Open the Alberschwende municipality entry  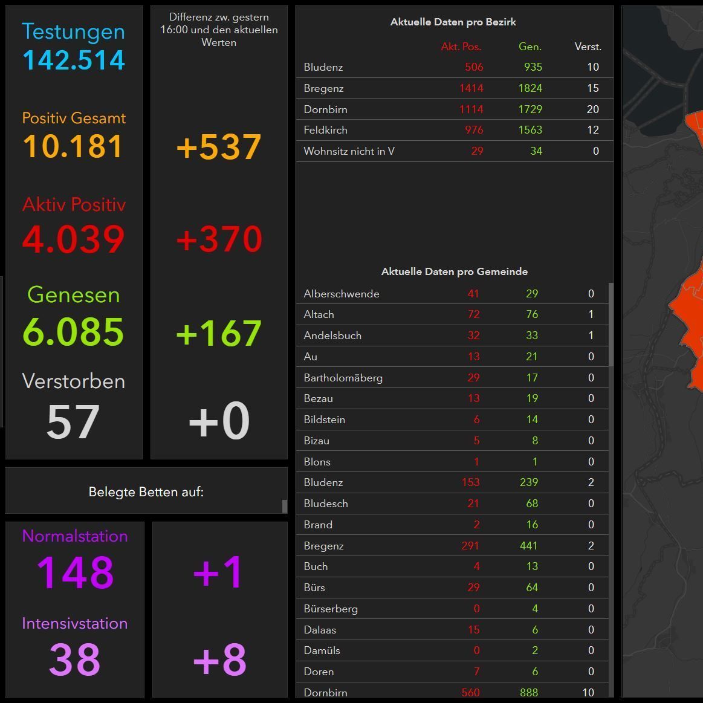pyautogui.click(x=452, y=294)
